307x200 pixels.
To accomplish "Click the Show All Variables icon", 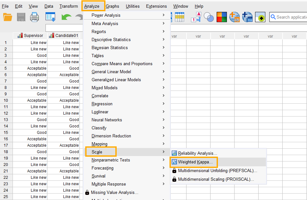I will click(x=222, y=17).
